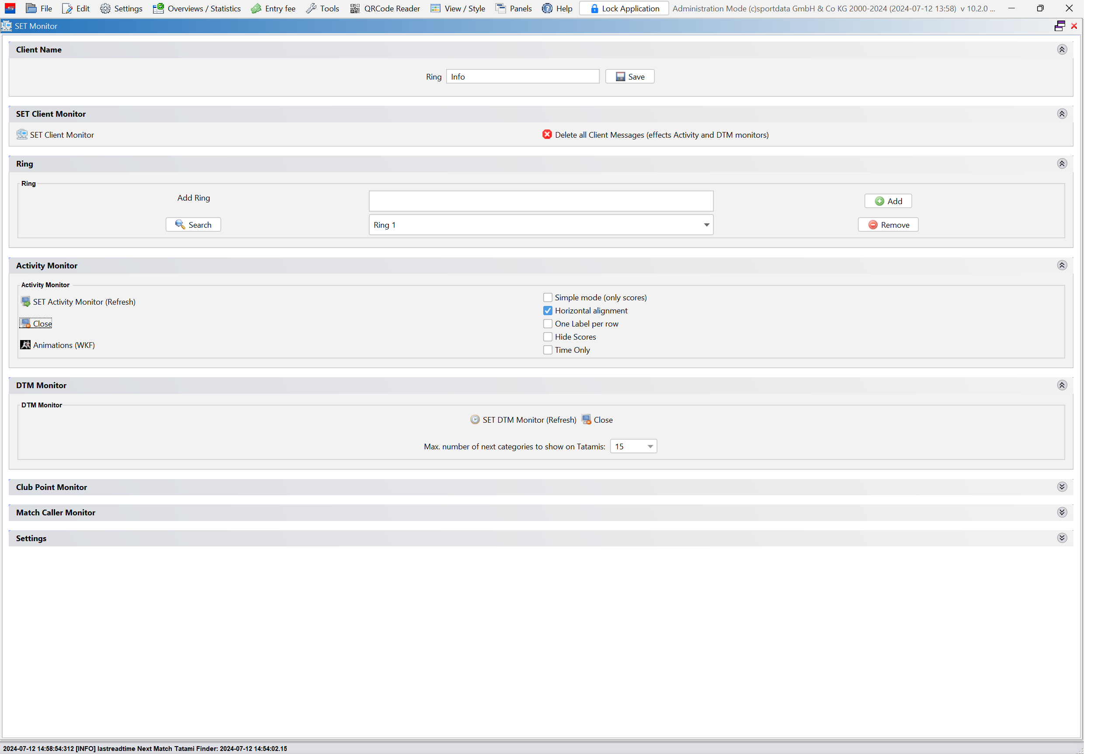
Task: Click the sportdata app logo icon
Action: click(10, 9)
